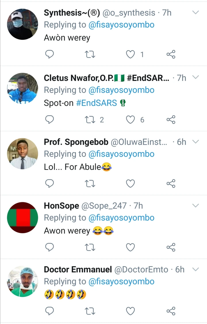
Task: Retweet Doctor Emmanuel's emoji tweet
Action: [91, 311]
